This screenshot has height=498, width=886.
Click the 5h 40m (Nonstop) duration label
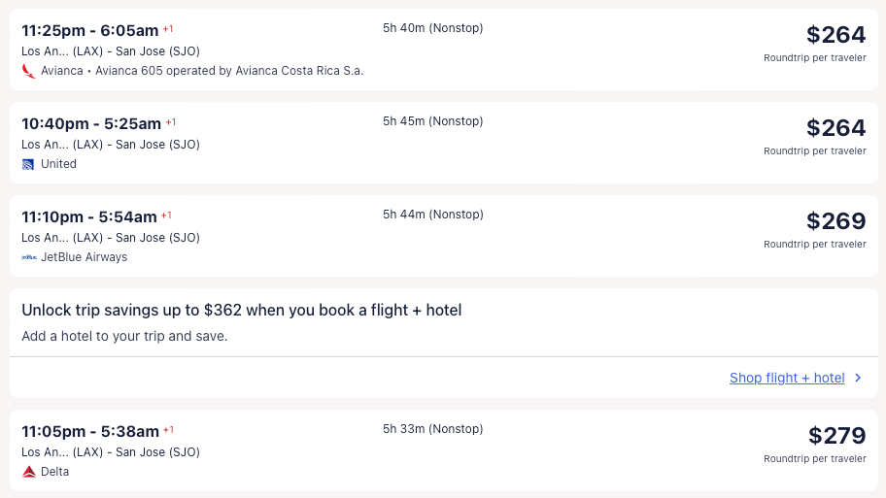click(x=432, y=28)
